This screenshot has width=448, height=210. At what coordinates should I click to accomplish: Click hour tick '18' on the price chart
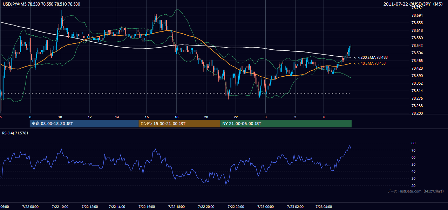click(177, 117)
